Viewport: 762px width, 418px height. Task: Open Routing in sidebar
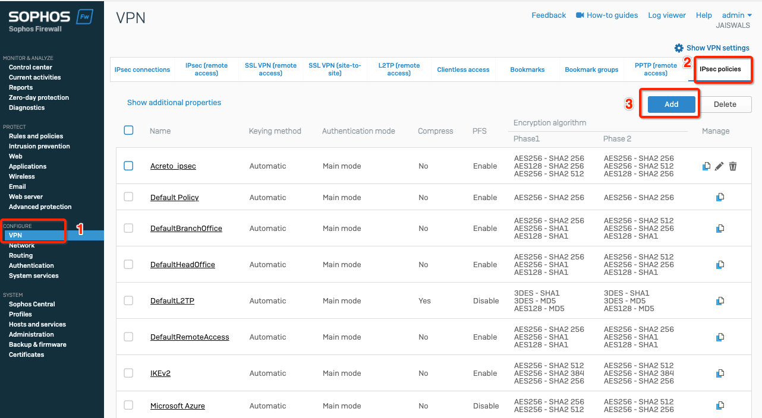tap(21, 255)
